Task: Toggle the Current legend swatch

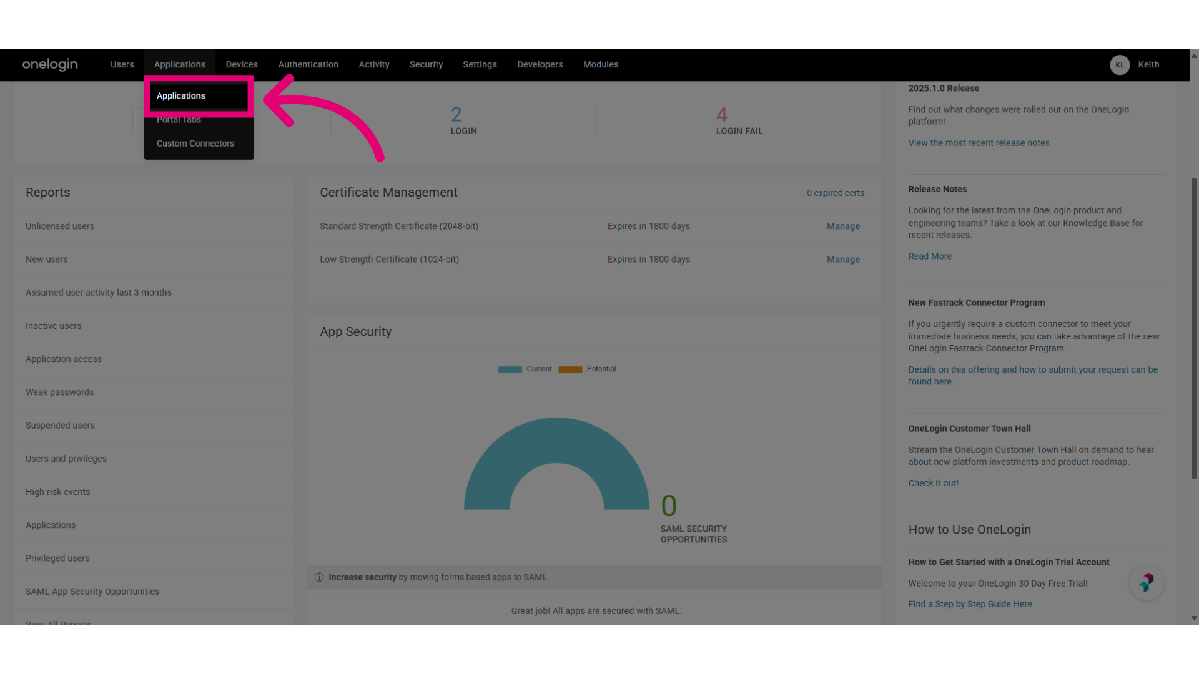Action: coord(510,369)
